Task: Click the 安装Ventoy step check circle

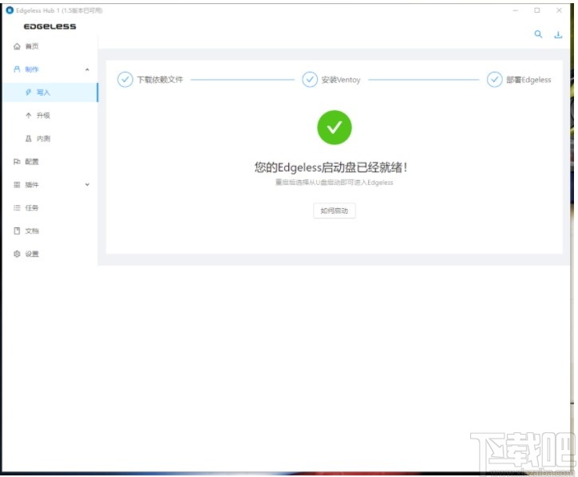Action: tap(310, 79)
